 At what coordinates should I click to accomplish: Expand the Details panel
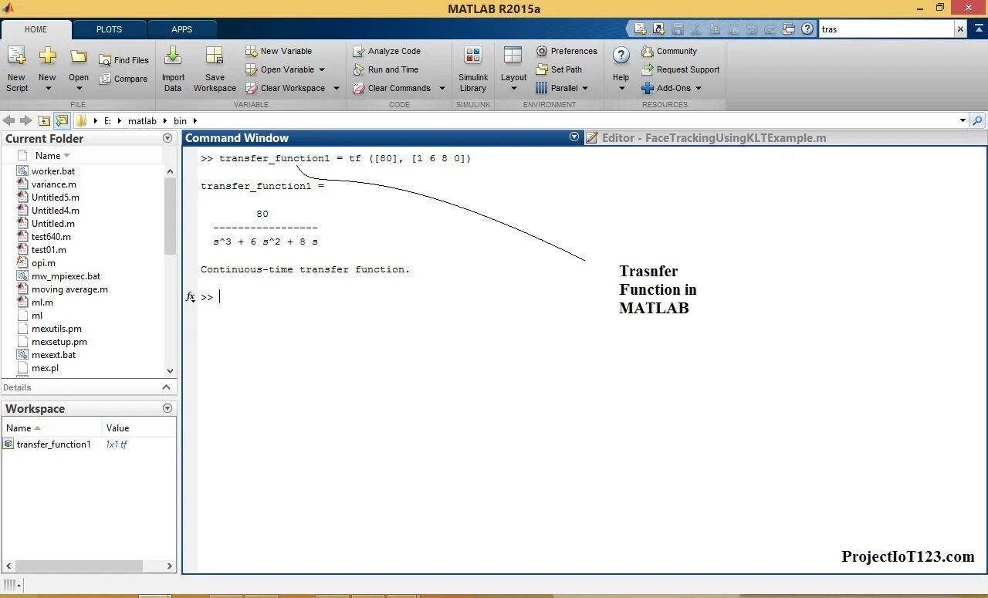click(166, 387)
